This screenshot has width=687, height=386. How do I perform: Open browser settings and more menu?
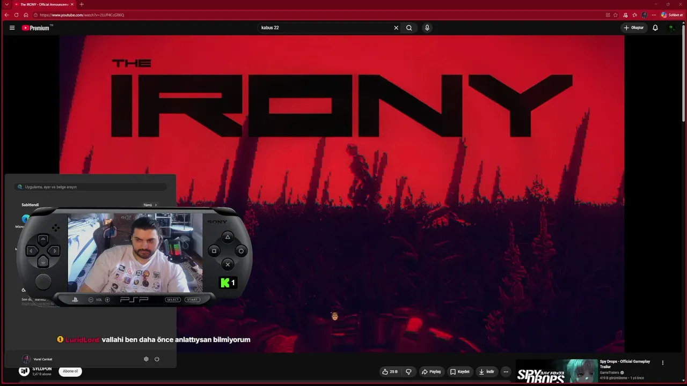tap(654, 15)
